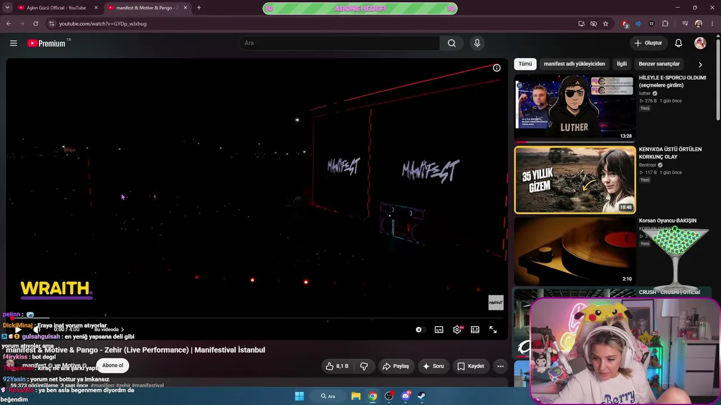The width and height of the screenshot is (721, 405).
Task: Open File Explorer from the taskbar
Action: [356, 396]
